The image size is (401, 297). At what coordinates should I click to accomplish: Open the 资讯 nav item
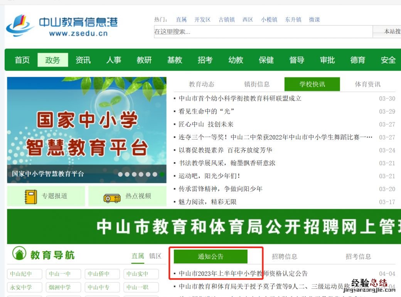point(83,60)
